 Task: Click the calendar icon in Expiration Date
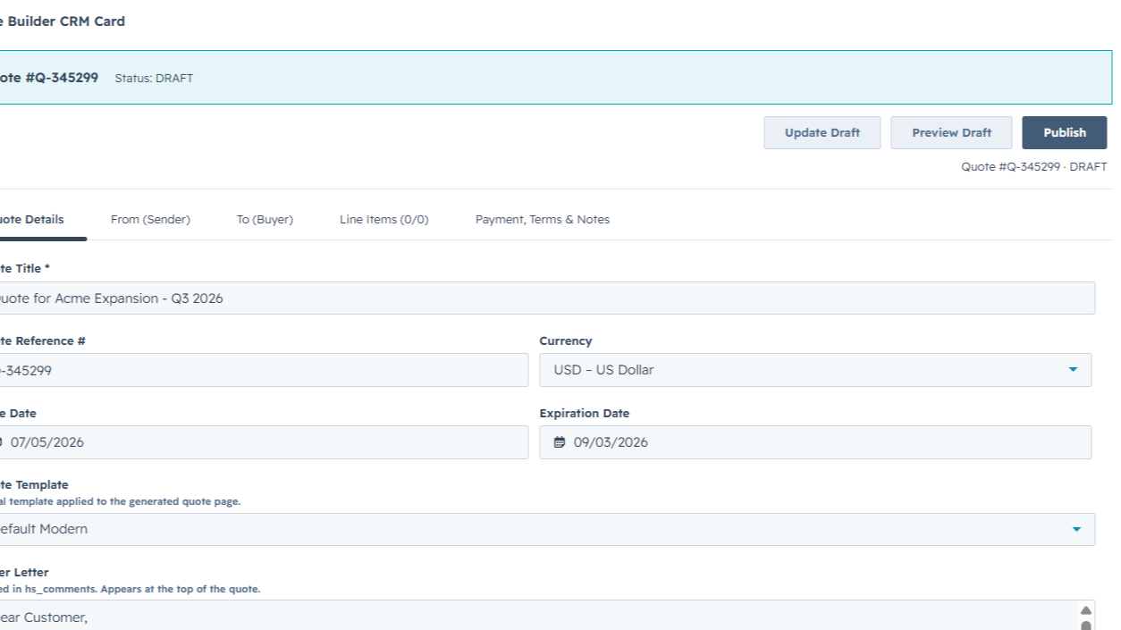560,442
